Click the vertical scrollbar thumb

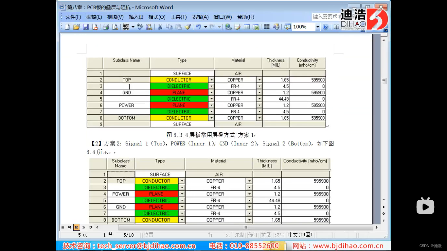coord(384,81)
